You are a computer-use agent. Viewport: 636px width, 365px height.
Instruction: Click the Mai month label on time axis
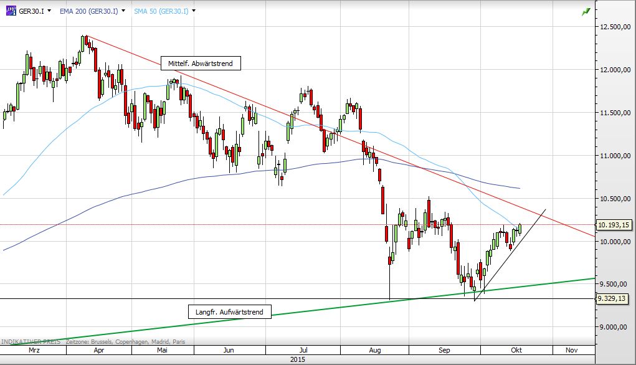tap(162, 350)
